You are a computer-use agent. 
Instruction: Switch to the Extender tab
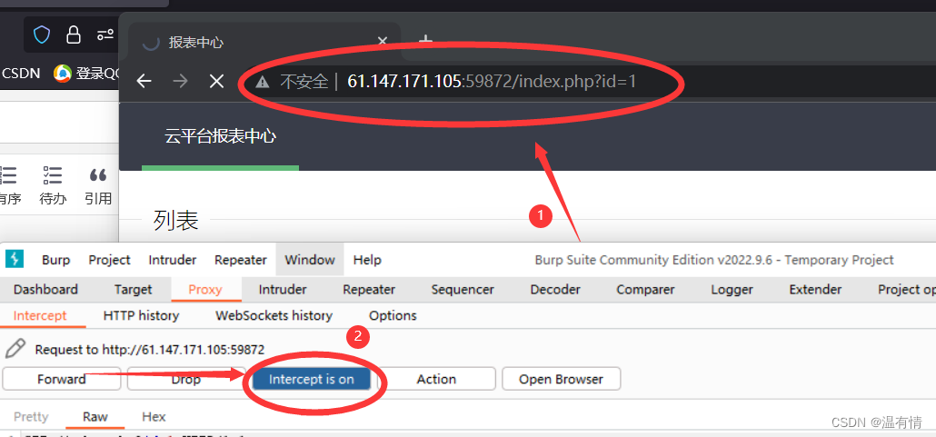pyautogui.click(x=815, y=290)
